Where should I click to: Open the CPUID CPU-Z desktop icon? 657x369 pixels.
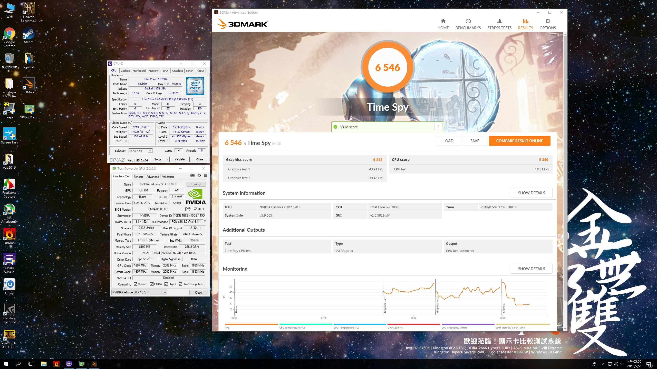[x=9, y=263]
